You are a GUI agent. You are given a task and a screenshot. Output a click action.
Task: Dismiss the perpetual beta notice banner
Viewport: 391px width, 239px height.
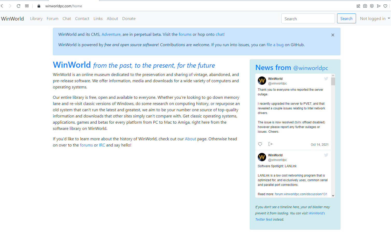pos(333,35)
